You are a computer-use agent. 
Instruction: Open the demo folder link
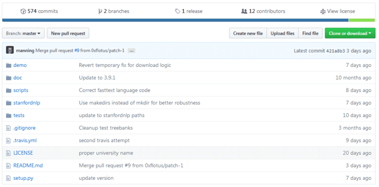pos(20,65)
